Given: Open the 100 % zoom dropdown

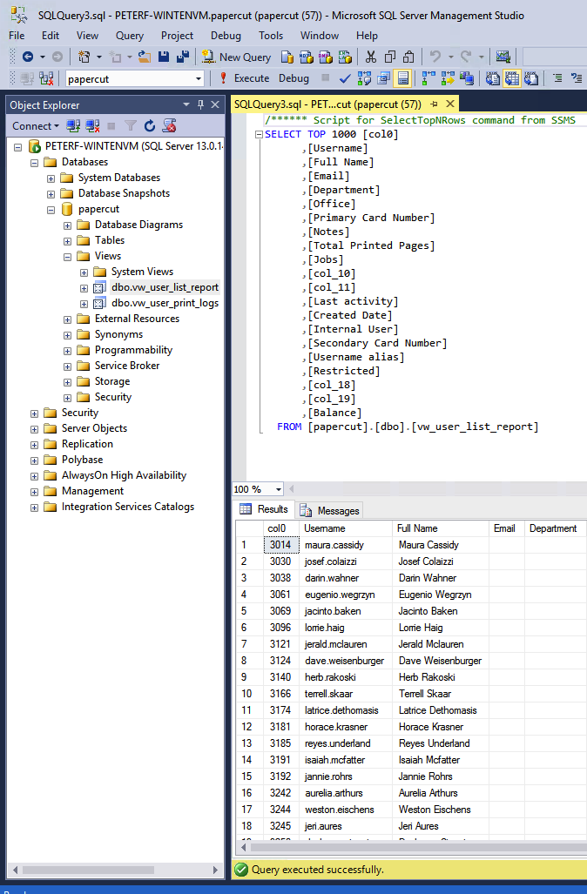Looking at the screenshot, I should [x=279, y=489].
